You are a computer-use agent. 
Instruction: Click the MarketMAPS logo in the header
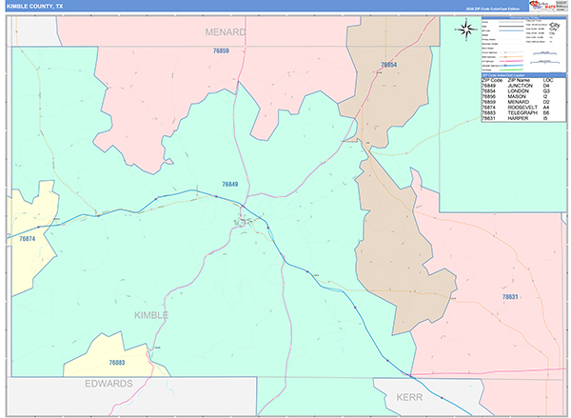541,6
